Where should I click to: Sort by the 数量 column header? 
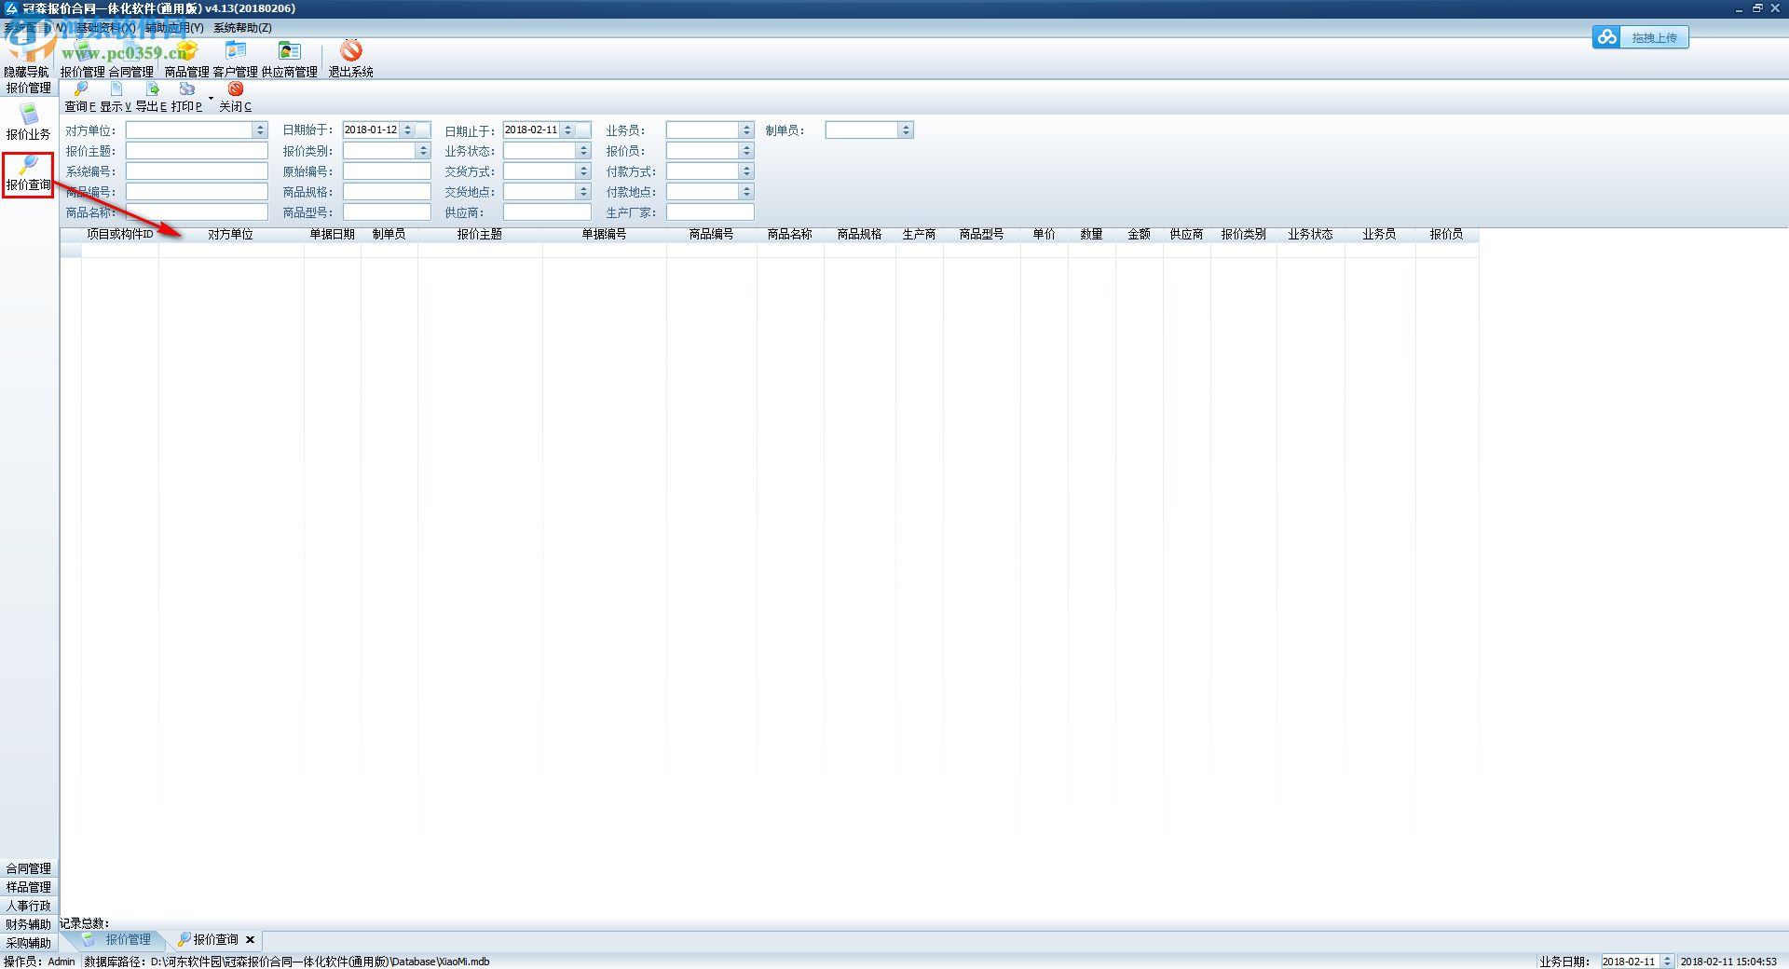point(1092,235)
